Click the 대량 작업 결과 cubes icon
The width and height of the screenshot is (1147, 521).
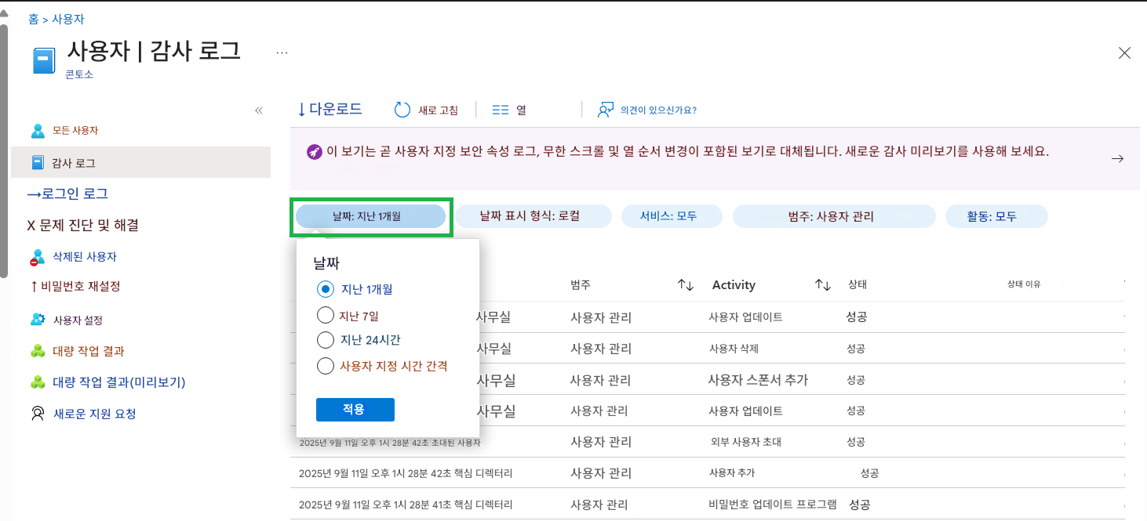click(38, 351)
